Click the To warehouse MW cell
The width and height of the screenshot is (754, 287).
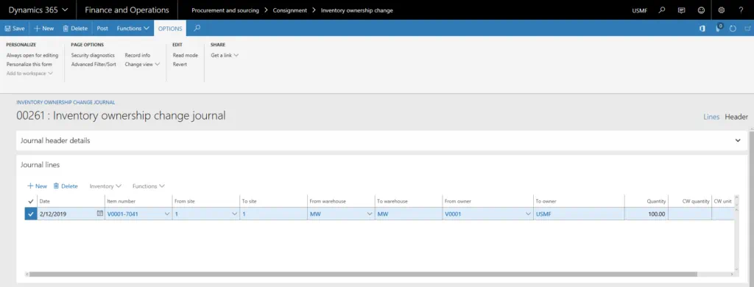coord(409,214)
